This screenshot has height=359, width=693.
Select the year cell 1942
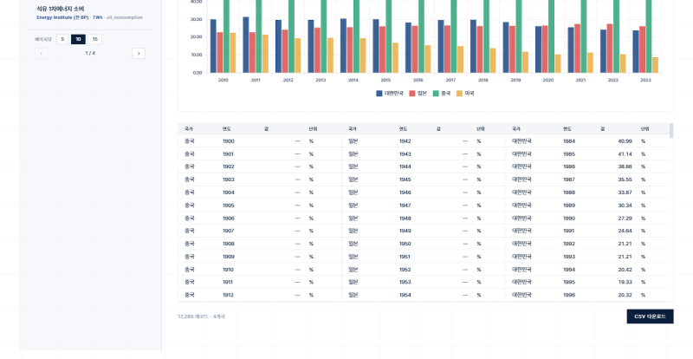click(405, 141)
